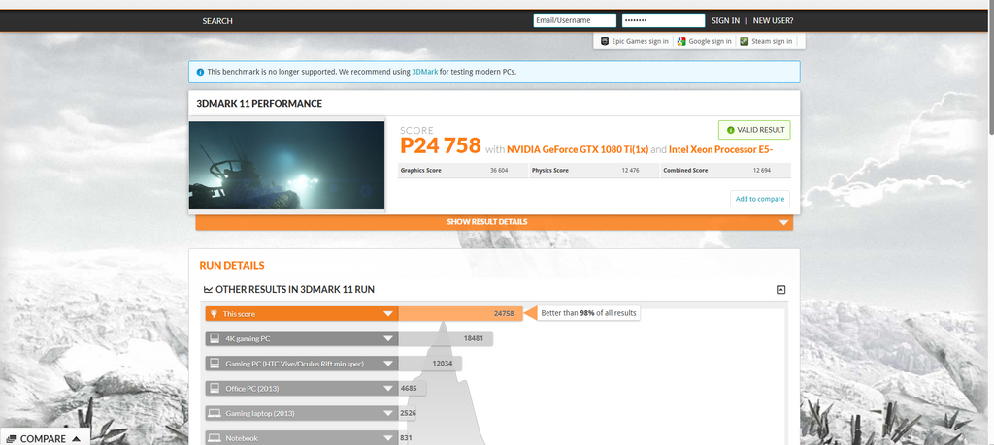Click the COMPARE stack icon
The width and height of the screenshot is (994, 445).
12,438
